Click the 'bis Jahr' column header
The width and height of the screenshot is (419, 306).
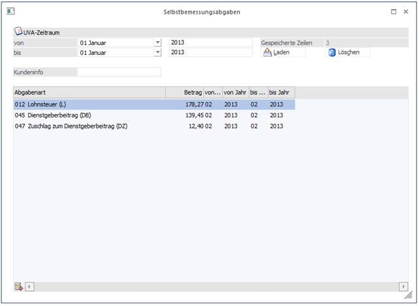281,93
